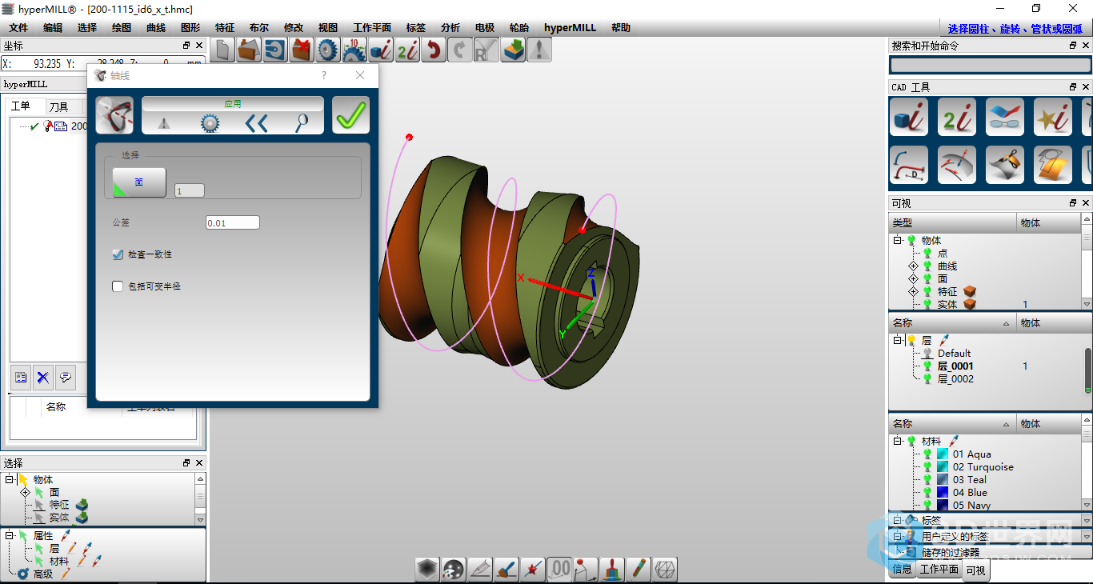Click the red undo arrow icon
1093x584 pixels.
(434, 50)
